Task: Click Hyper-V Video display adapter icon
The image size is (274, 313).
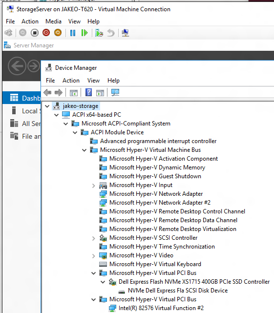Action: coord(103,256)
